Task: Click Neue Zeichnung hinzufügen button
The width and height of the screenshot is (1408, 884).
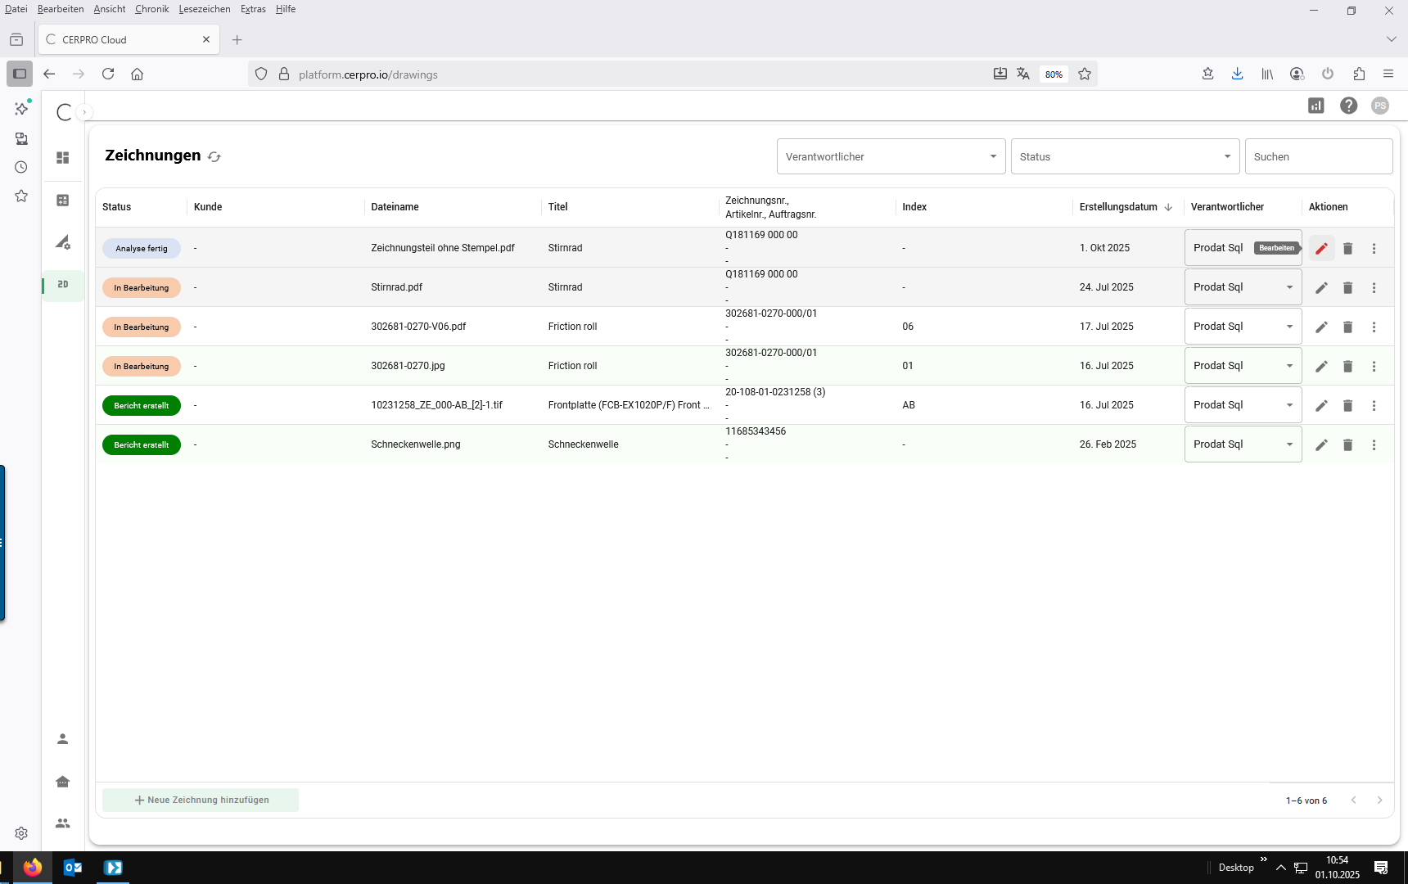Action: 201,800
